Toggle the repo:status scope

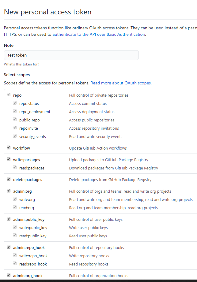click(15, 102)
